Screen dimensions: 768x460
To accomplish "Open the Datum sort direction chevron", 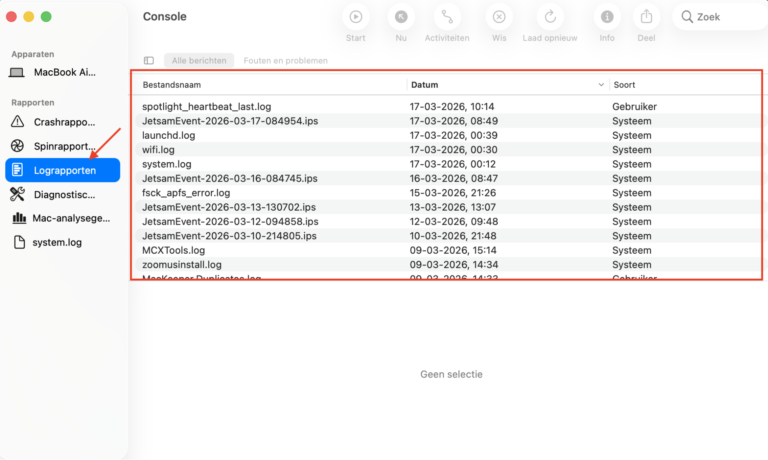I will (600, 85).
